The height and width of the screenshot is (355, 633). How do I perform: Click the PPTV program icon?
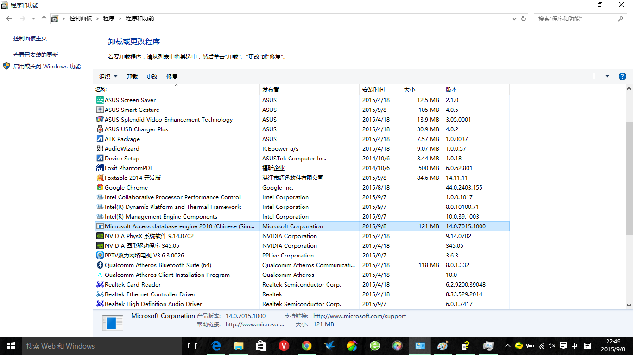100,255
